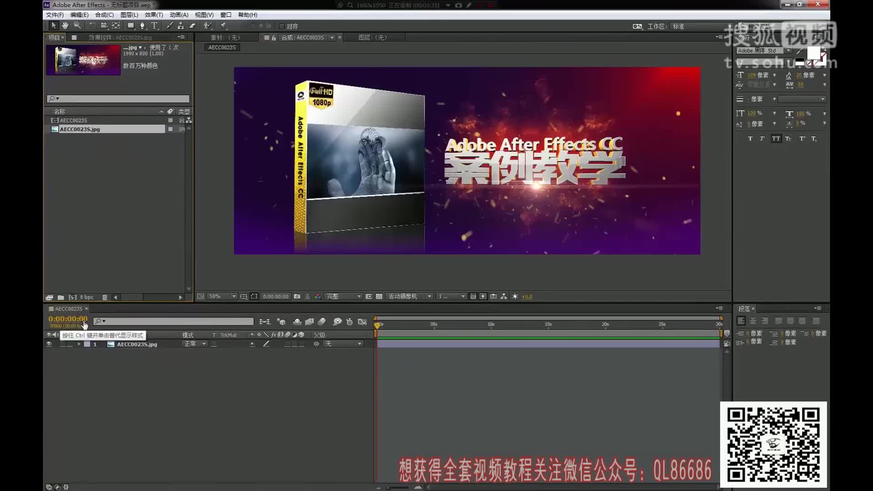Open the 编辑(E) menu

pyautogui.click(x=79, y=15)
